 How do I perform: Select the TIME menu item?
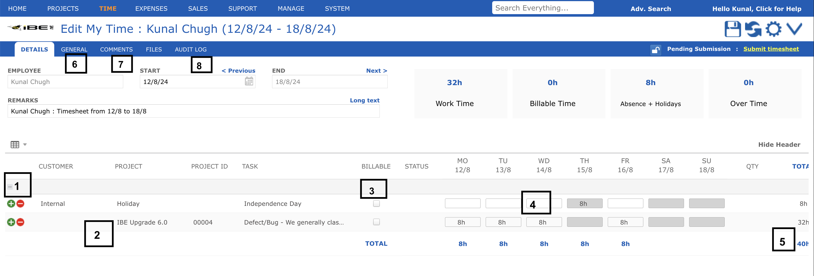click(x=108, y=8)
